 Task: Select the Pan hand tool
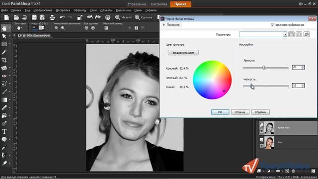click(x=4, y=28)
